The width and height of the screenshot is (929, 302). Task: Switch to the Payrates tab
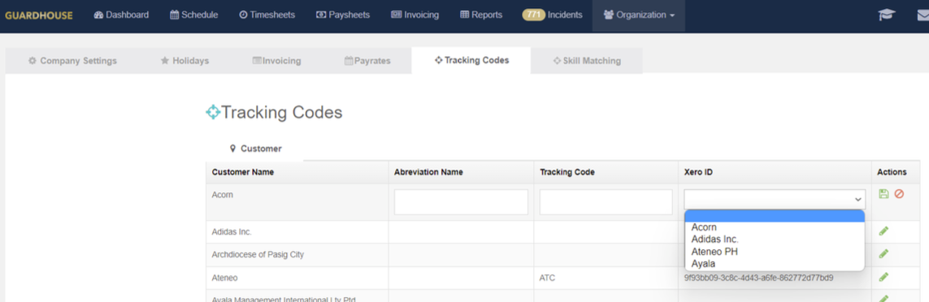tap(367, 60)
